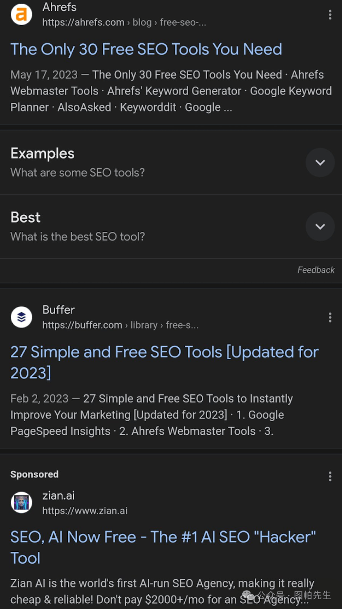Open '27 Simple and Free SEO Tools' link

click(164, 362)
